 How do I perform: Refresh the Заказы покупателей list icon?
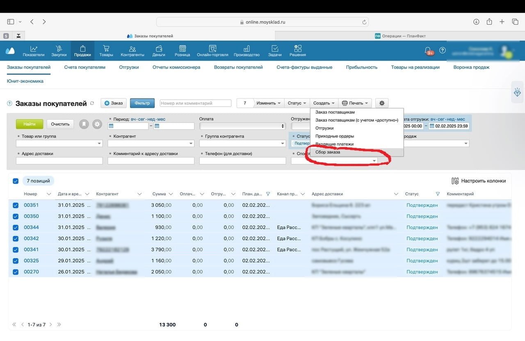coord(92,103)
